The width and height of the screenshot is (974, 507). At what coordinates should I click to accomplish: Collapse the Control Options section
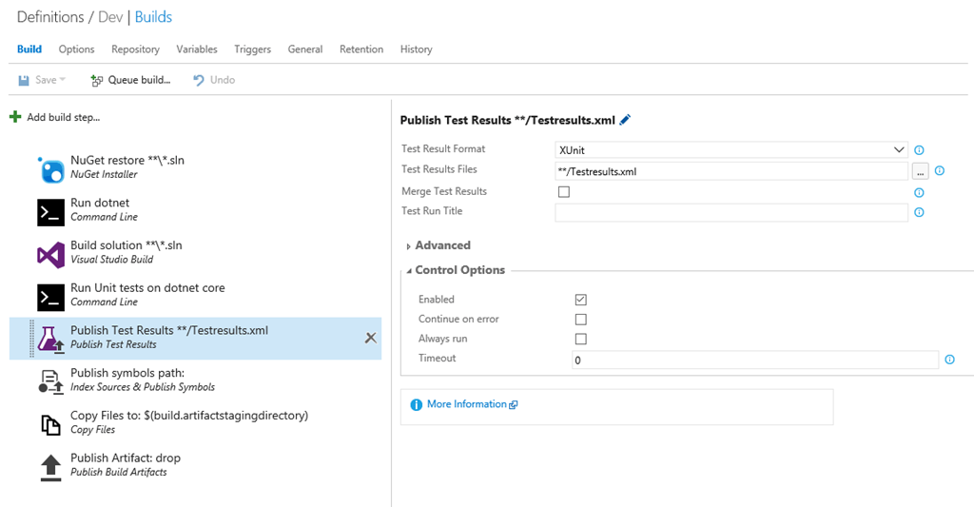click(x=456, y=270)
